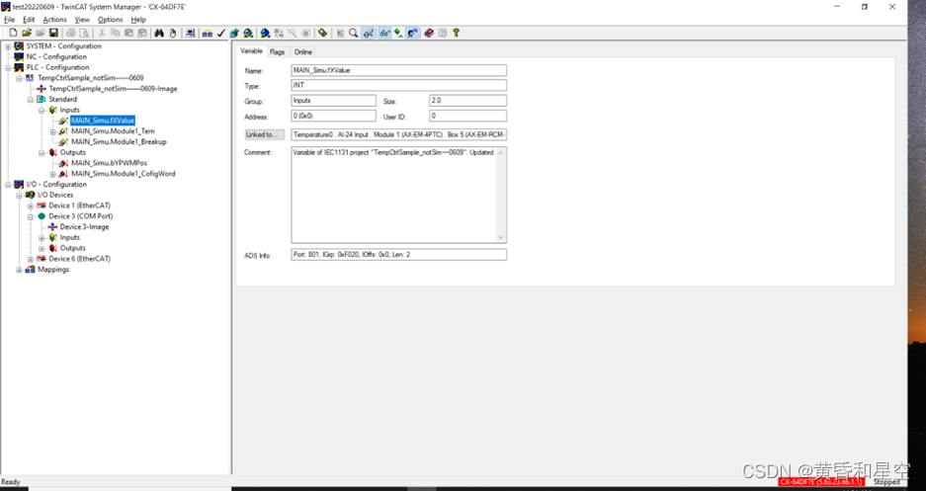
Task: Click the Open folder toolbar icon
Action: [27, 33]
